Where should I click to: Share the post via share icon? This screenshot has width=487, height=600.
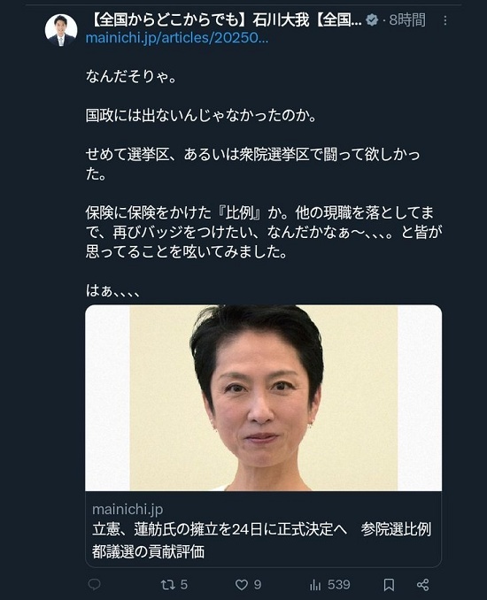pyautogui.click(x=422, y=584)
